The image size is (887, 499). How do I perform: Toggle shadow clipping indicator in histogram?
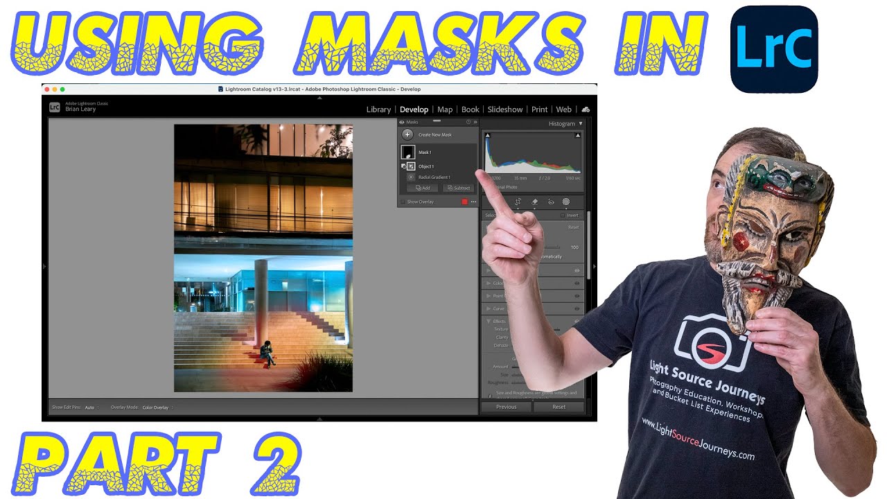(x=487, y=136)
